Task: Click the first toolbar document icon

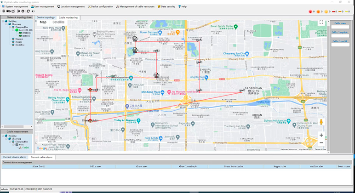Action: [3, 11]
